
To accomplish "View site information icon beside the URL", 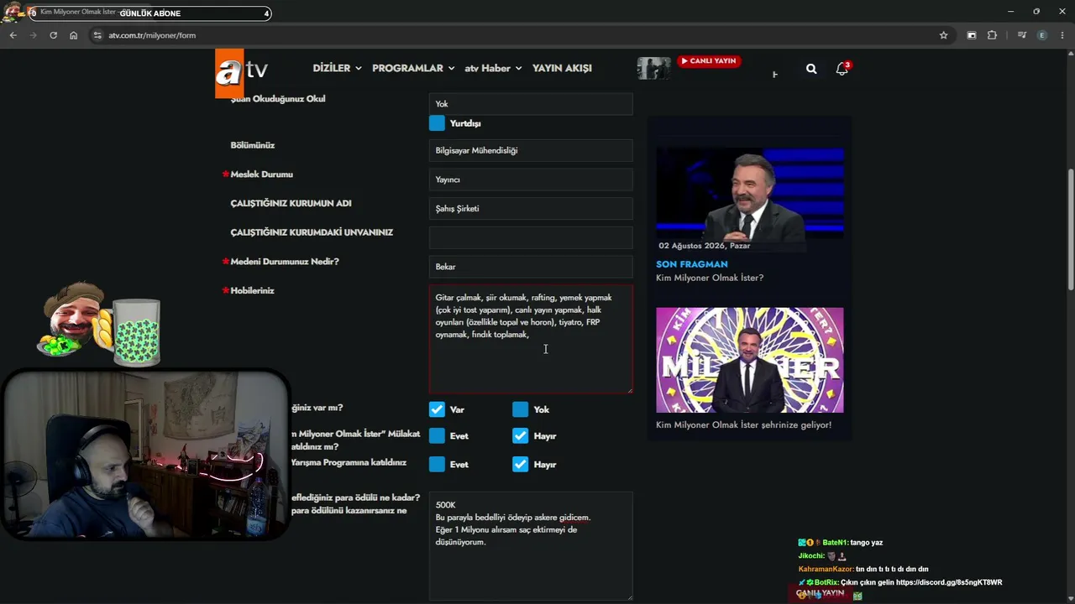I will coord(97,35).
